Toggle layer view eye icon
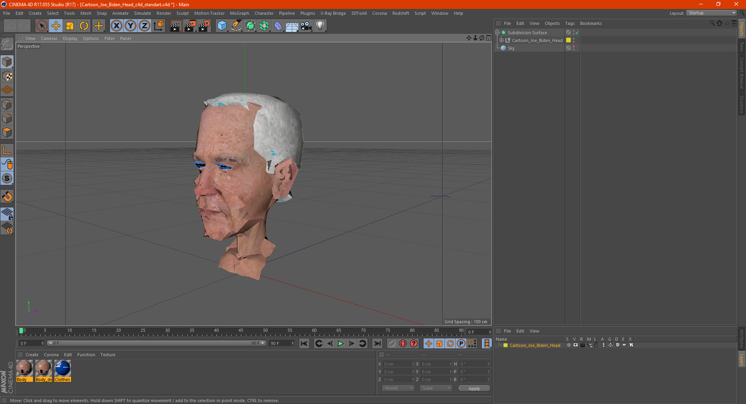This screenshot has height=404, width=746. click(x=575, y=345)
